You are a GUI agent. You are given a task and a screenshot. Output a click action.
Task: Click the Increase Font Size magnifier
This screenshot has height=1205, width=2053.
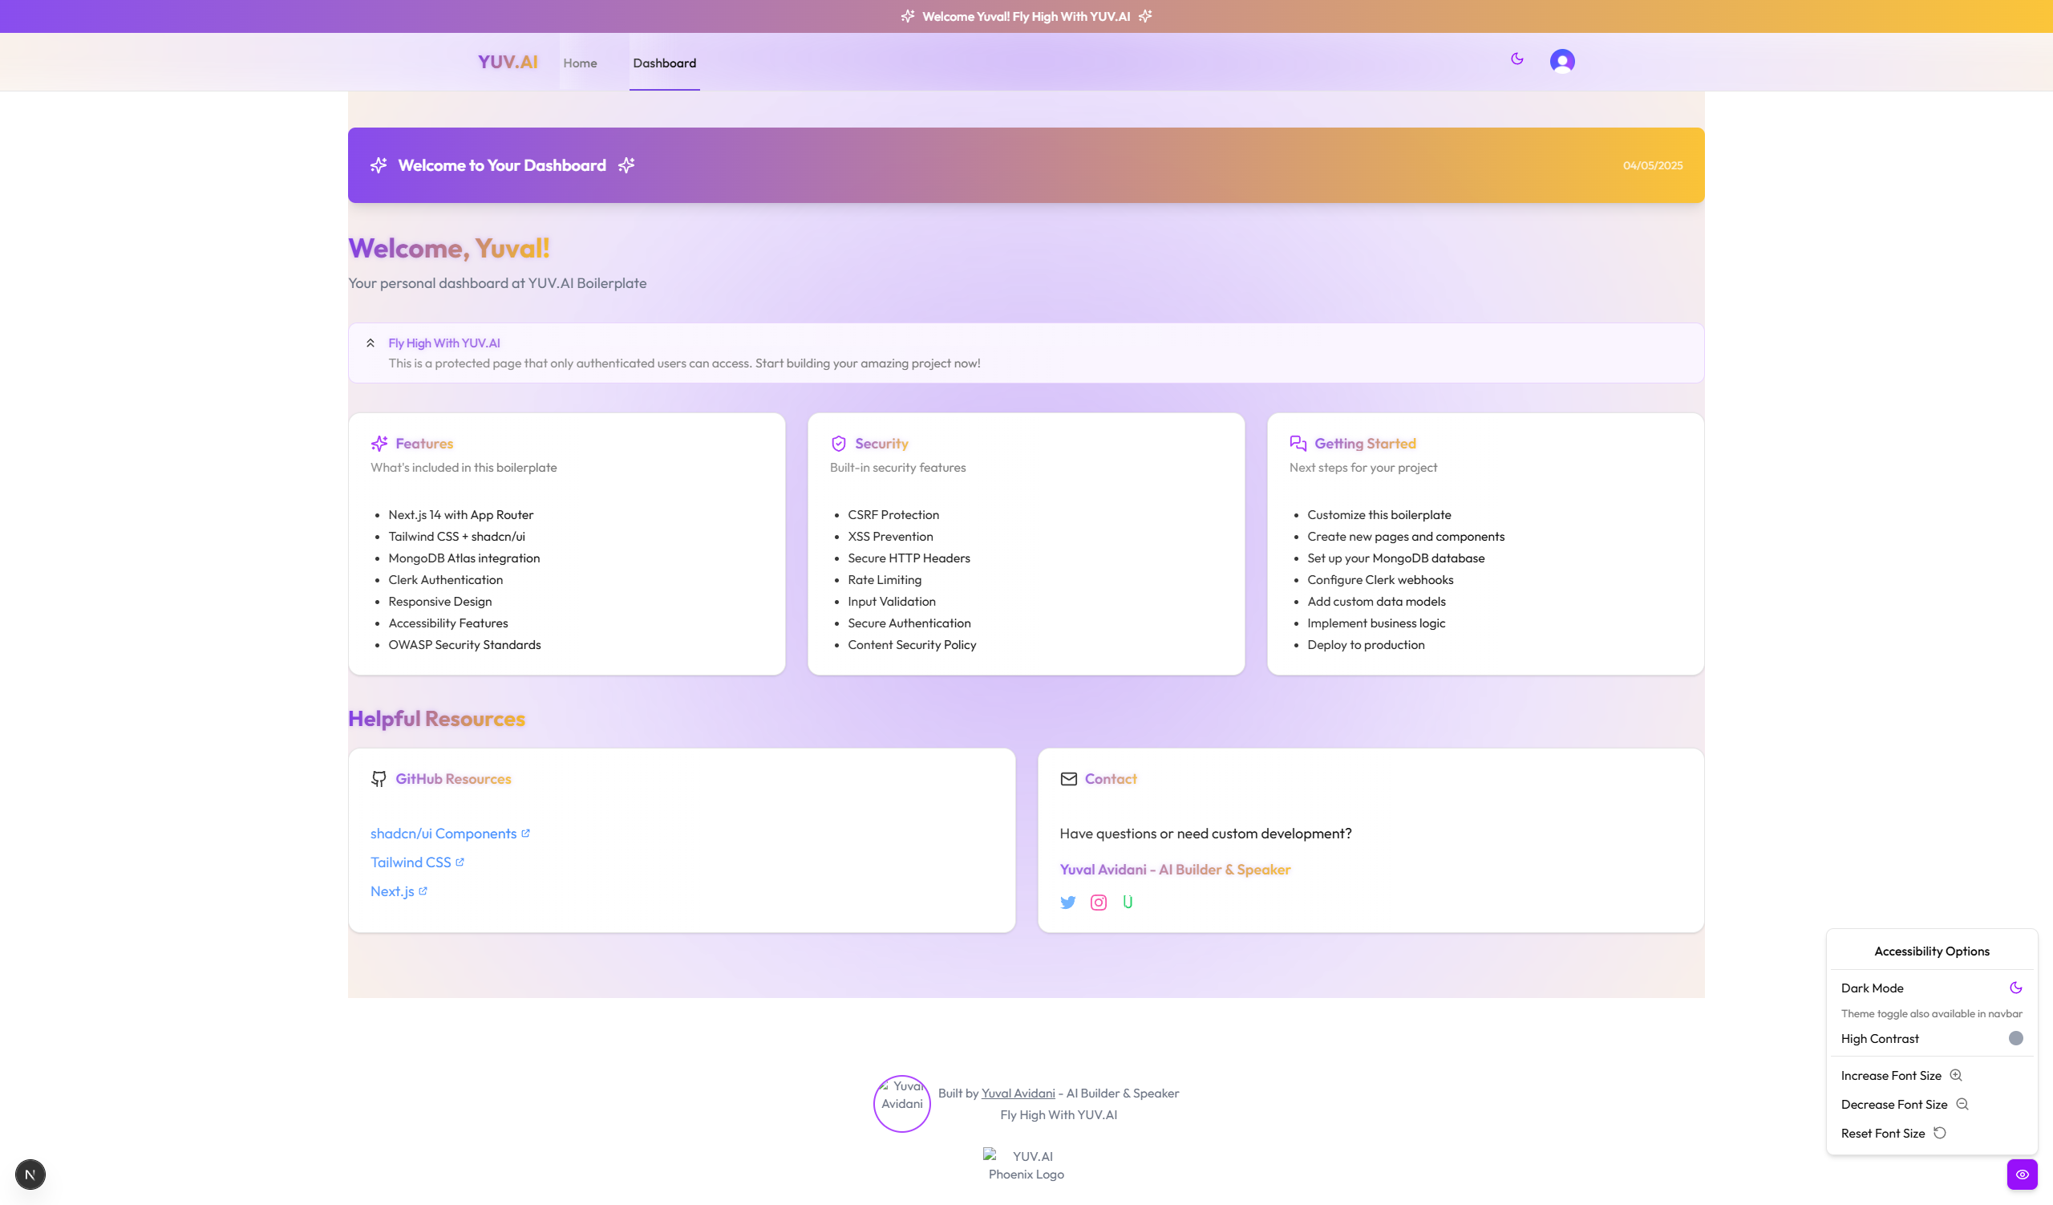[1955, 1076]
